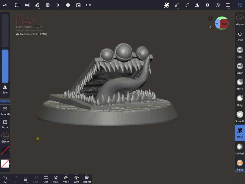Select the Smooth tool in right toolbar

coord(240,117)
